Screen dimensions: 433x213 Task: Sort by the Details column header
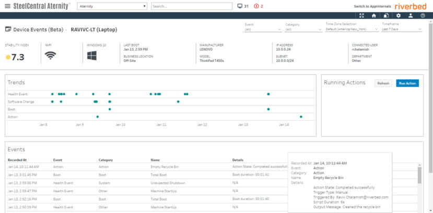[238, 160]
